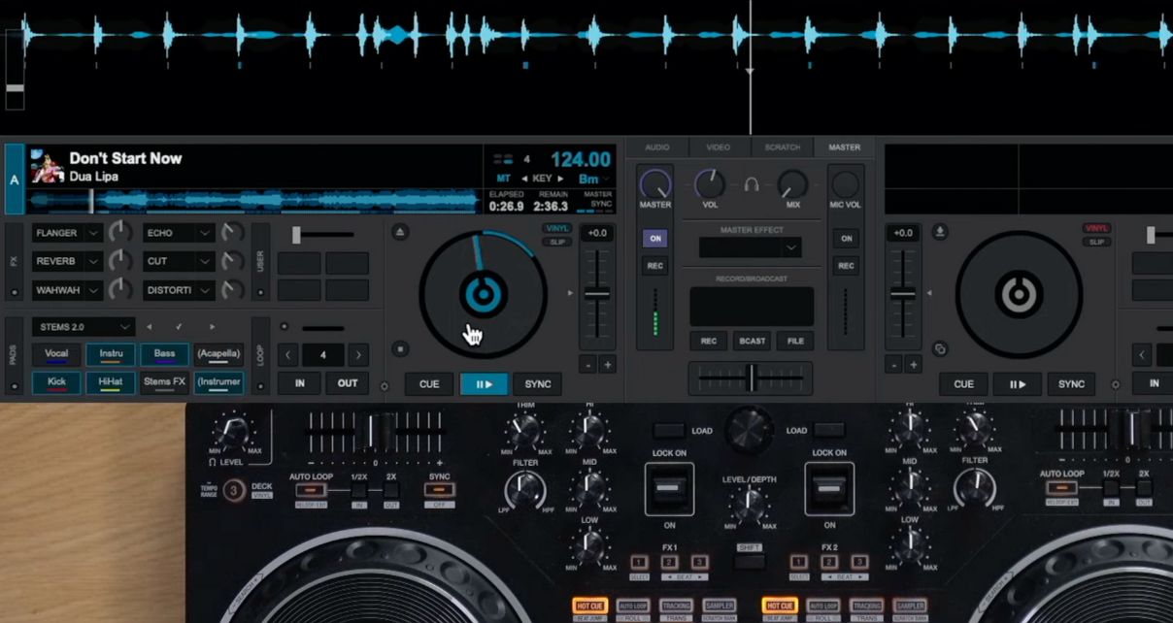Screen dimensions: 1173x623
Task: Toggle the Kick stem pad
Action: [x=56, y=382]
